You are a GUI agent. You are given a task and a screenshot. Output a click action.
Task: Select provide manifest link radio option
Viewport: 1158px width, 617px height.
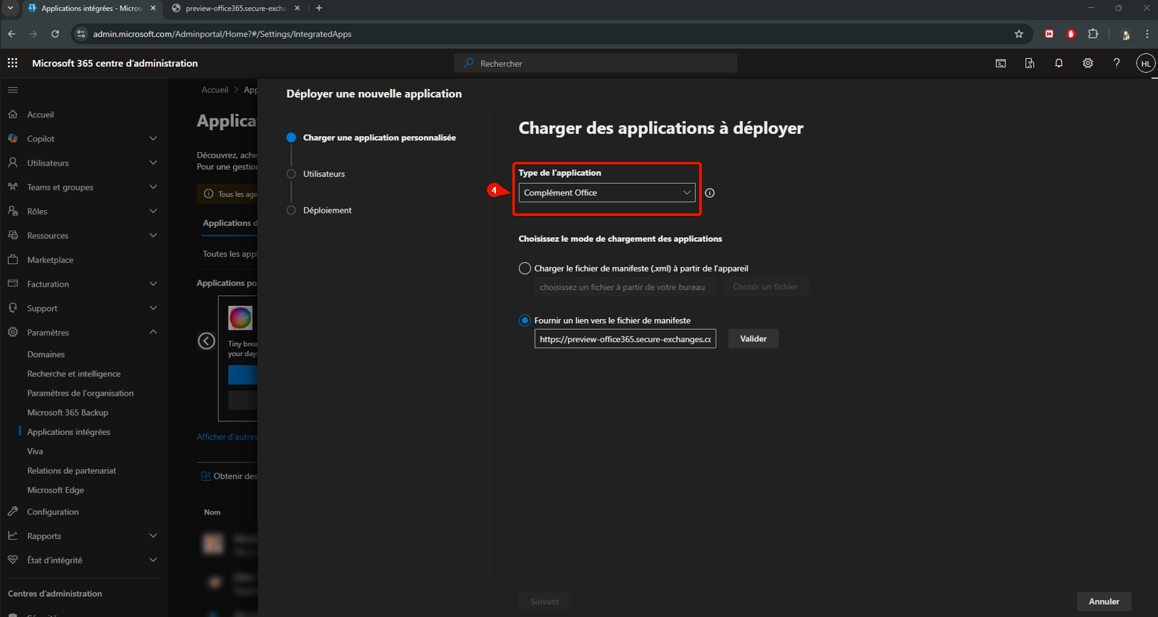(x=525, y=320)
